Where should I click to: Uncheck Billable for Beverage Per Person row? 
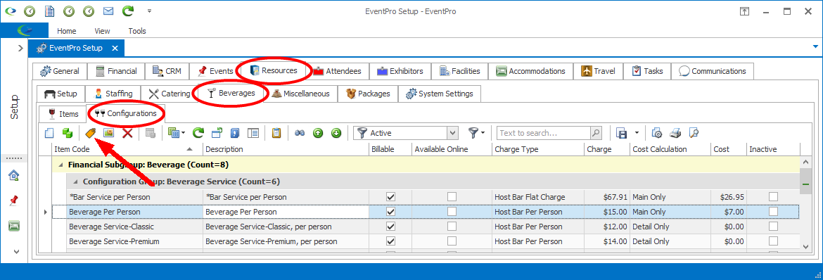click(x=390, y=212)
